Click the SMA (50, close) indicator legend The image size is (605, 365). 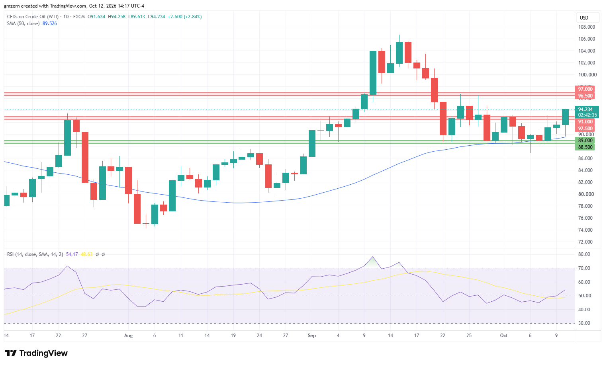23,23
